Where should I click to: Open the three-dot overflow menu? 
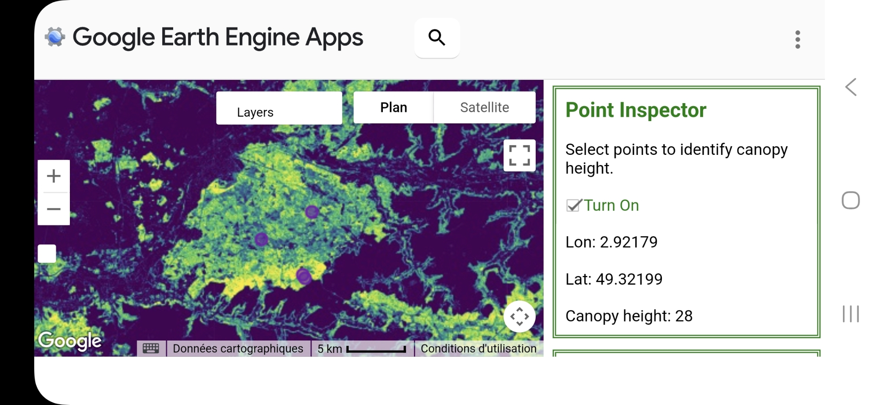click(x=797, y=39)
